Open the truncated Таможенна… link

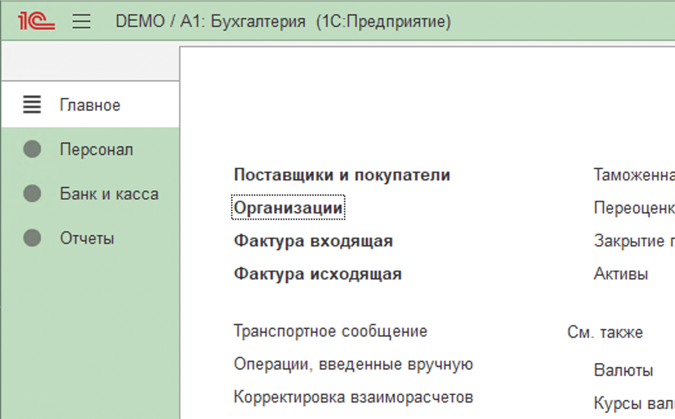[633, 175]
